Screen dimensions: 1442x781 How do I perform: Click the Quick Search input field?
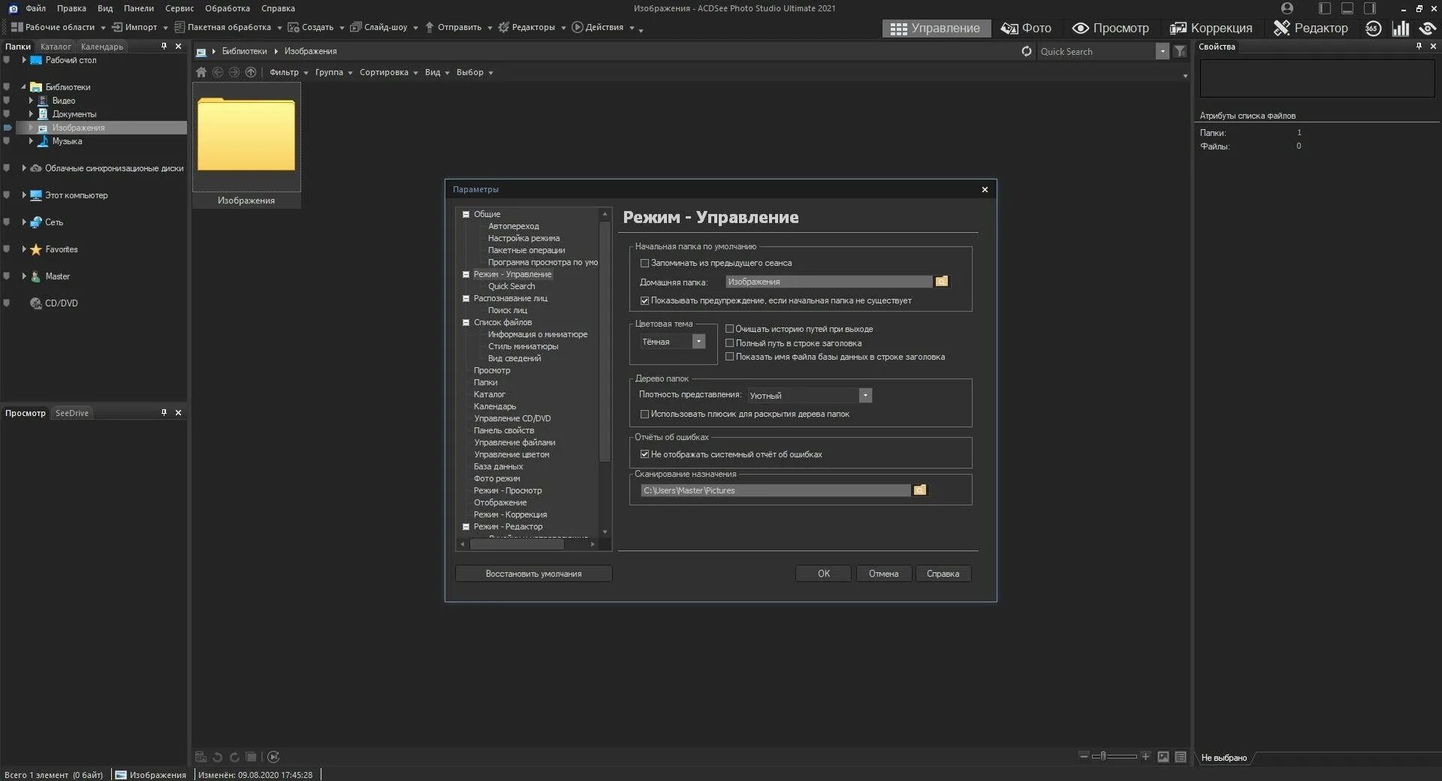click(x=1097, y=51)
